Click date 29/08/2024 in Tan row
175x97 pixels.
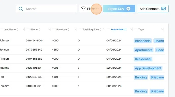coord(114,77)
